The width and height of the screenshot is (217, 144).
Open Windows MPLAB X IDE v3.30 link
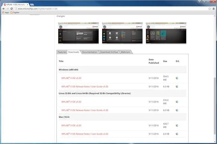tap(71, 78)
